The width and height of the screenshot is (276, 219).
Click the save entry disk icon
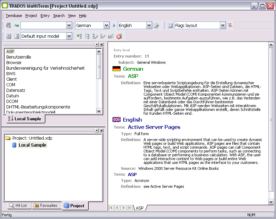tap(110, 36)
